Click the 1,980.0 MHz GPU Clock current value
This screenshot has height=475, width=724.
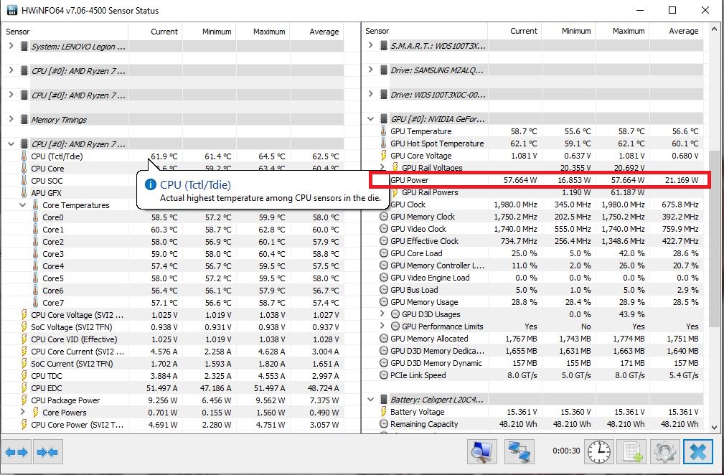[x=515, y=204]
